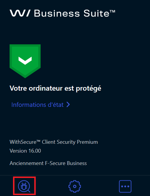Open the settings gear icon
This screenshot has height=196, width=150.
pos(75,186)
